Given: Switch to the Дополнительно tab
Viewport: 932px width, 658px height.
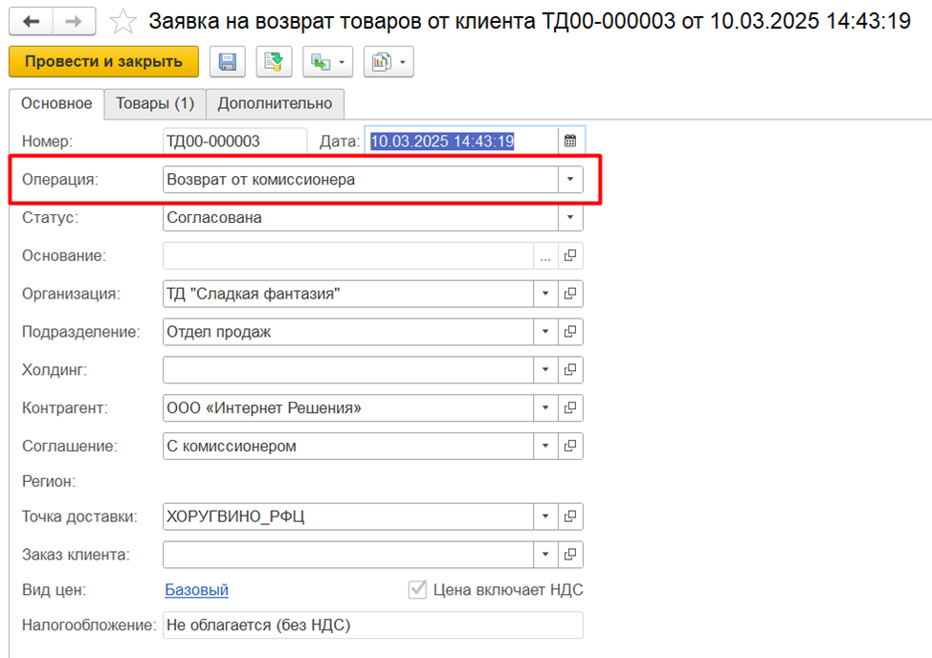Looking at the screenshot, I should click(x=275, y=103).
